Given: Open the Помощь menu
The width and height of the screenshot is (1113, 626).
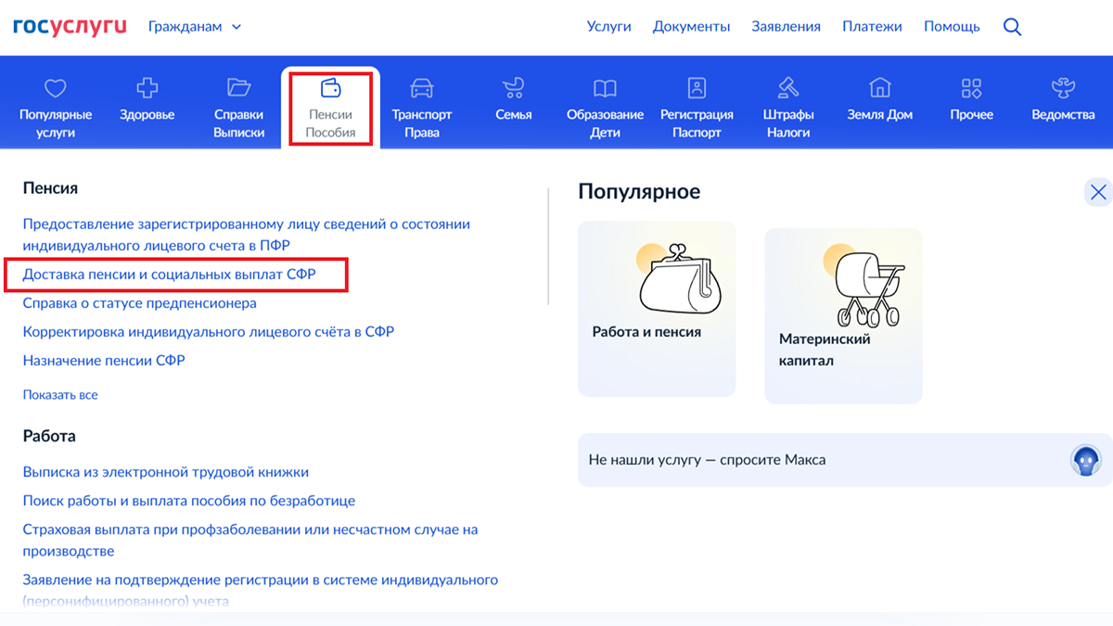Looking at the screenshot, I should click(x=952, y=27).
